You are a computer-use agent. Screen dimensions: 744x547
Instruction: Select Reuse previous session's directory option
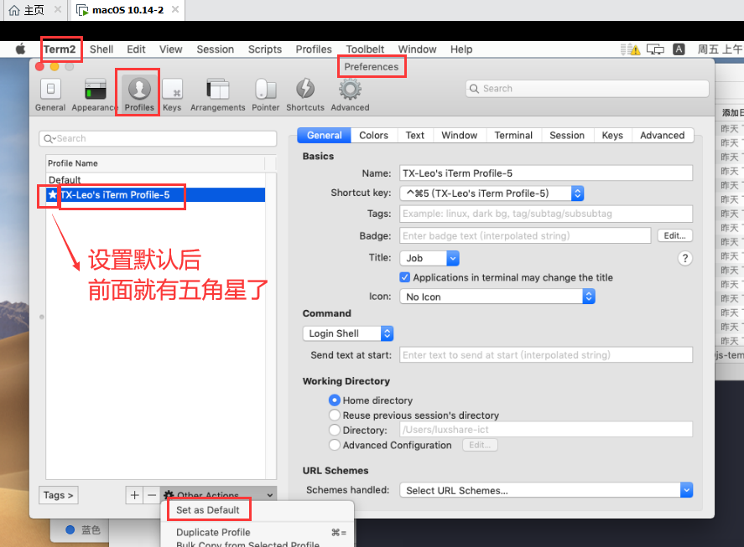(335, 415)
